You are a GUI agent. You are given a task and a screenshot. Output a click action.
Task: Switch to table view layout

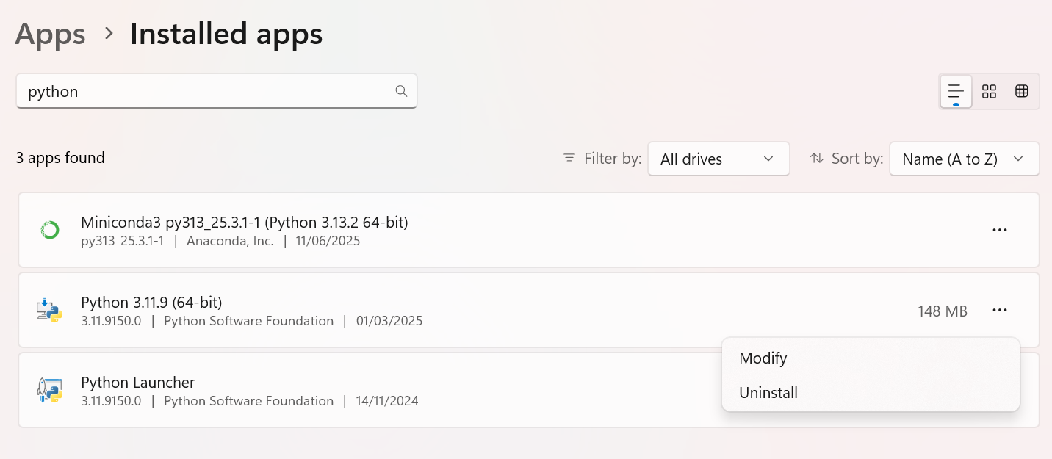[x=1021, y=91]
